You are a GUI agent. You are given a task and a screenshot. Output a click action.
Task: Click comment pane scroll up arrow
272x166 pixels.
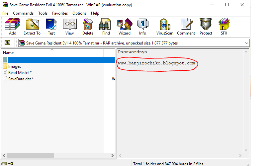[x=246, y=52]
